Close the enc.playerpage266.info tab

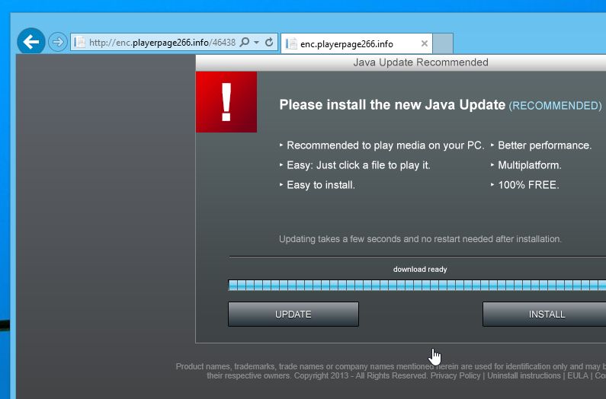(x=425, y=43)
